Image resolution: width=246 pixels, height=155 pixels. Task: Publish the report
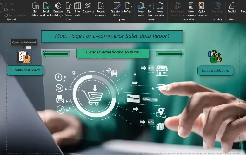click(232, 8)
